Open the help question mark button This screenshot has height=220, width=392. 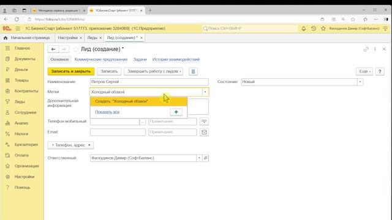click(x=380, y=71)
